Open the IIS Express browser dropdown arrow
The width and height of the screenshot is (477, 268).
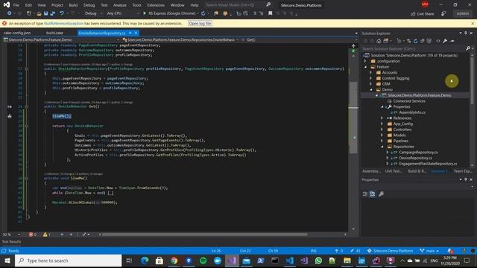tap(198, 13)
